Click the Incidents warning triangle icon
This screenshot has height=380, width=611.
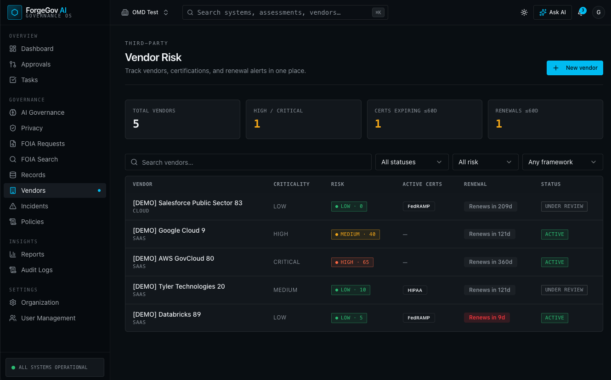13,206
